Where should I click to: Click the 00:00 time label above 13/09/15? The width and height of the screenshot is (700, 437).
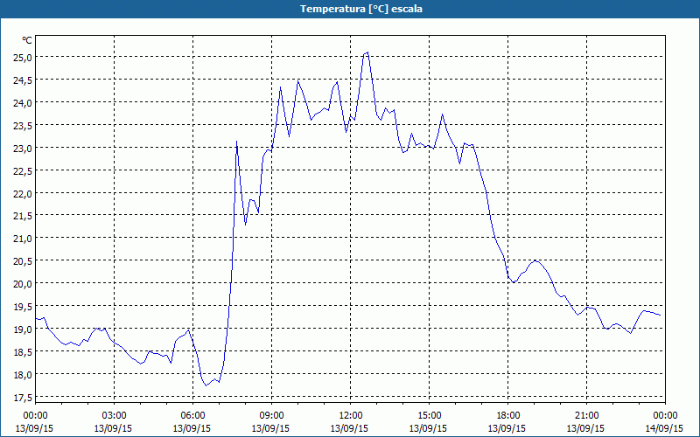coord(35,416)
